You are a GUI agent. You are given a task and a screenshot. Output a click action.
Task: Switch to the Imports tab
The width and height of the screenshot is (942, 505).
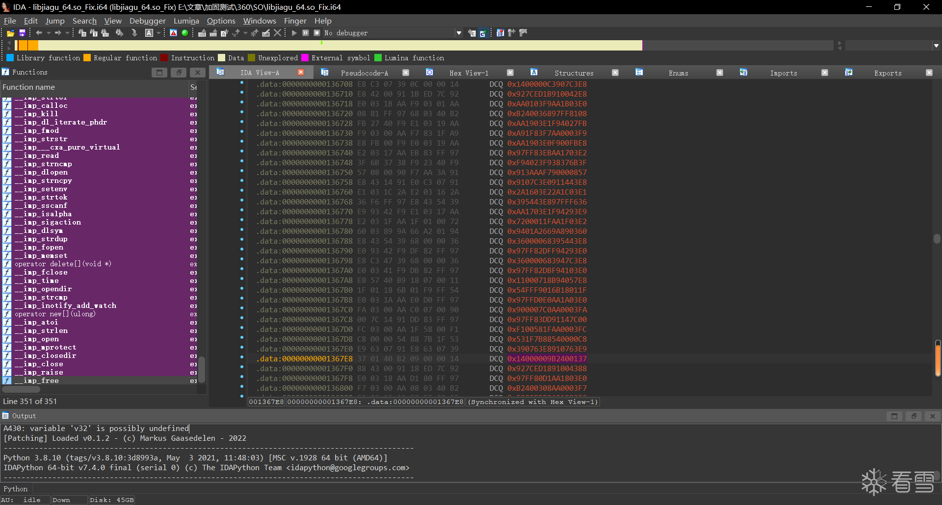click(783, 73)
